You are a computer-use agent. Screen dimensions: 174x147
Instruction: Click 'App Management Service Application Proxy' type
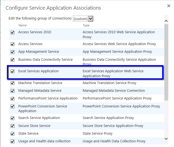[x=117, y=52]
